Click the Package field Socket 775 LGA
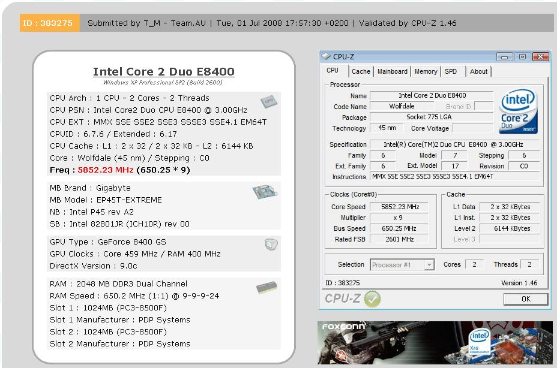557x368 pixels. pos(432,117)
